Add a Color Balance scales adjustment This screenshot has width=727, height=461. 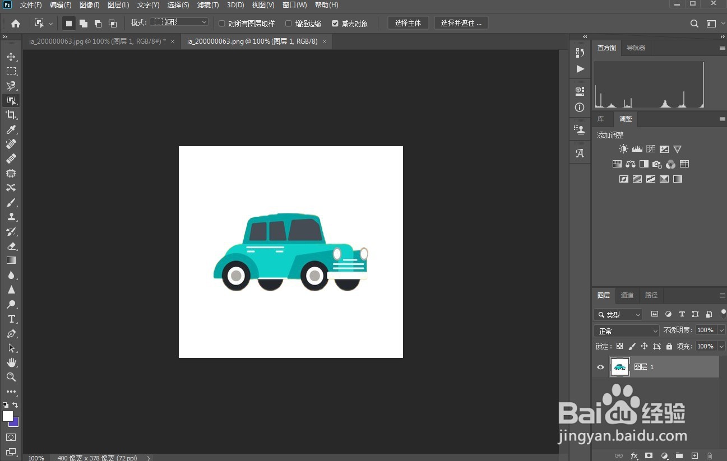pyautogui.click(x=631, y=164)
